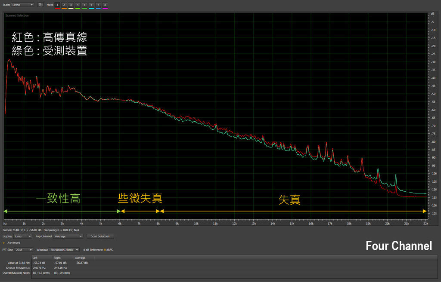
Task: Open the Scale dropdown set to Linear
Action: [23, 5]
